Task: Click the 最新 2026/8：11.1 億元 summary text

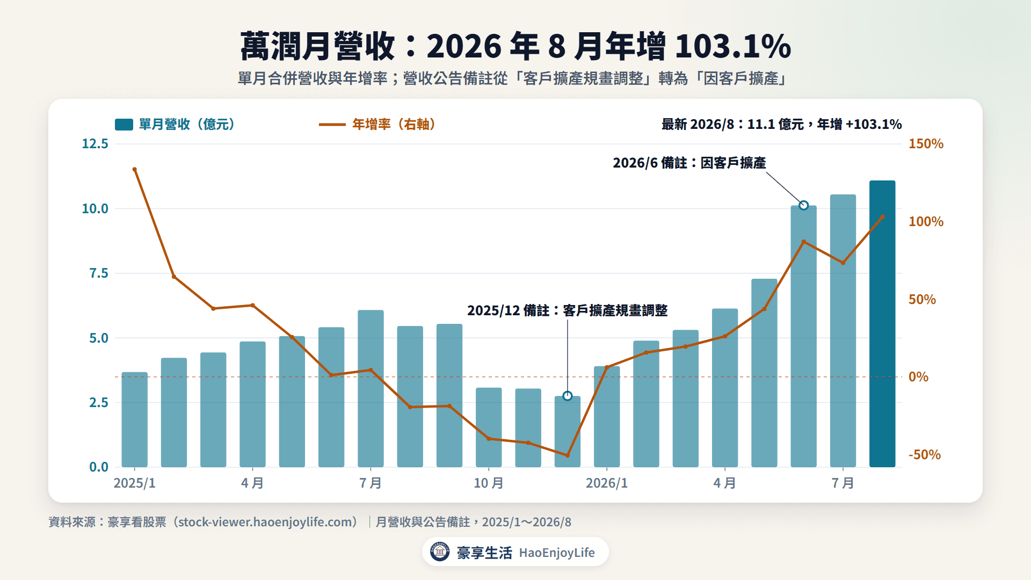Action: [x=782, y=125]
